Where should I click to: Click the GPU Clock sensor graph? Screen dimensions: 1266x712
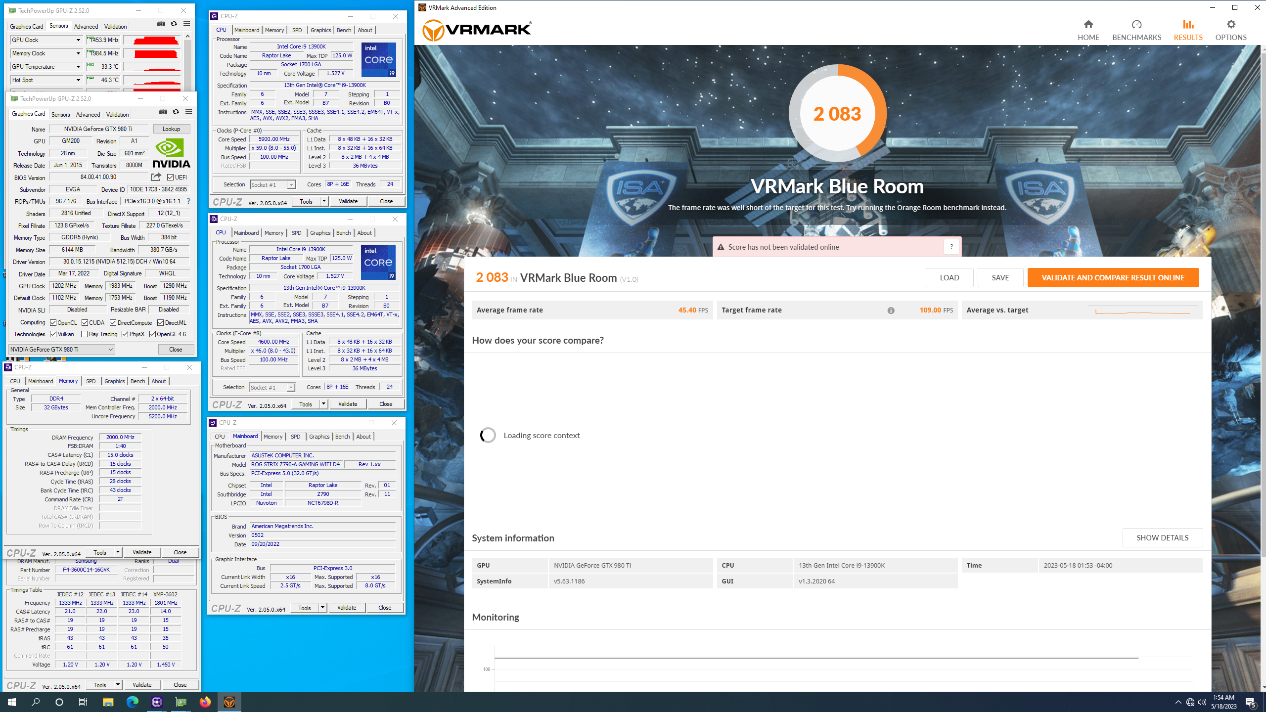tap(152, 40)
